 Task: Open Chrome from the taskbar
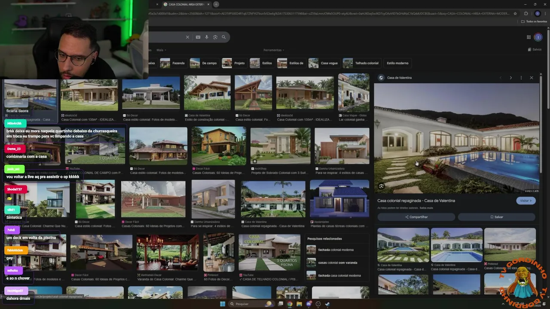[290, 304]
